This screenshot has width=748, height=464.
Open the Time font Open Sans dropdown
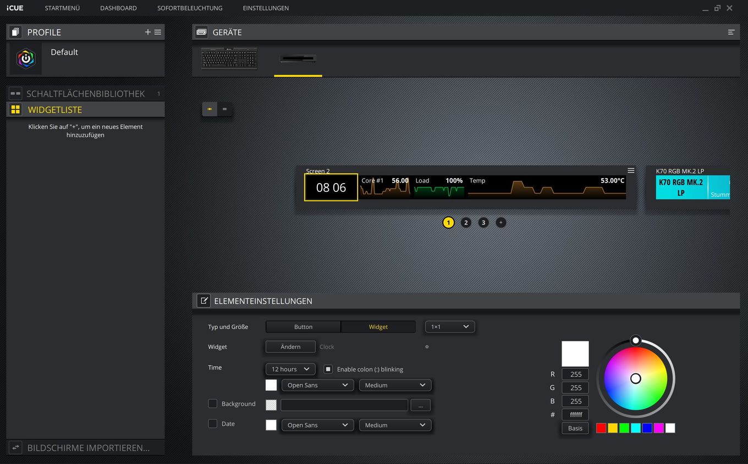pyautogui.click(x=317, y=385)
